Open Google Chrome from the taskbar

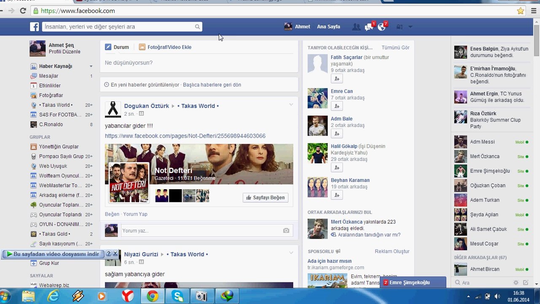[152, 296]
